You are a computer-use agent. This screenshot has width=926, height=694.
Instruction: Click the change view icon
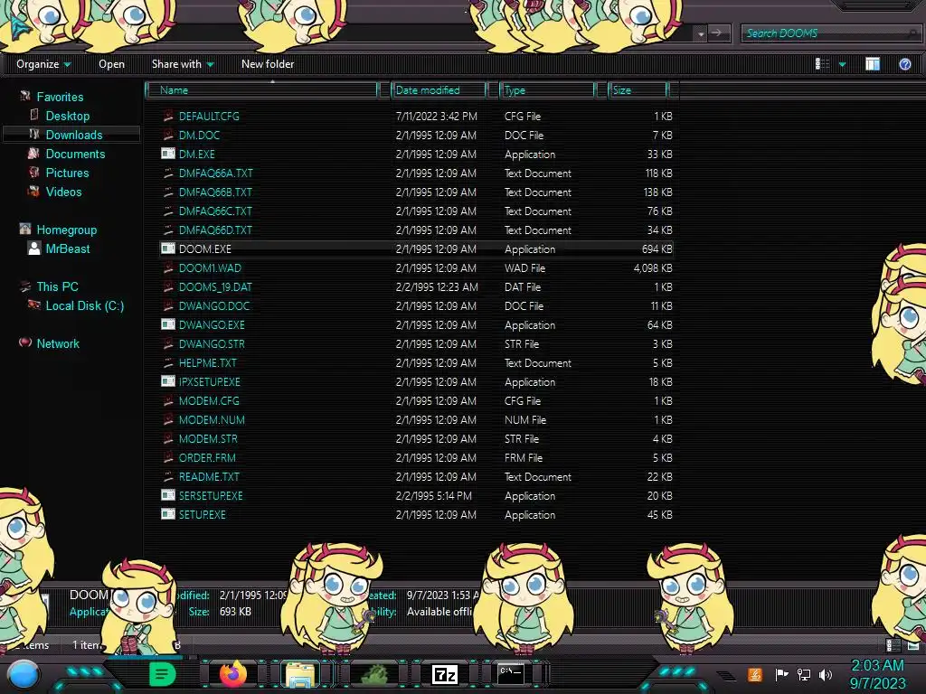[x=822, y=64]
